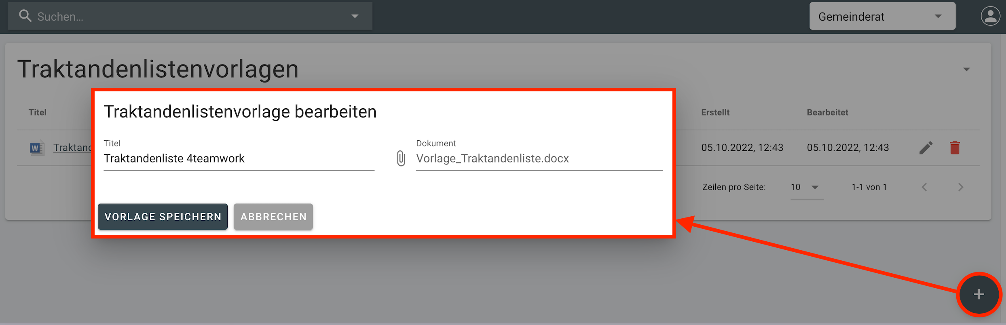Collapse the Traktandenlistenvorlagen panel arrow
The width and height of the screenshot is (1006, 325).
[966, 70]
